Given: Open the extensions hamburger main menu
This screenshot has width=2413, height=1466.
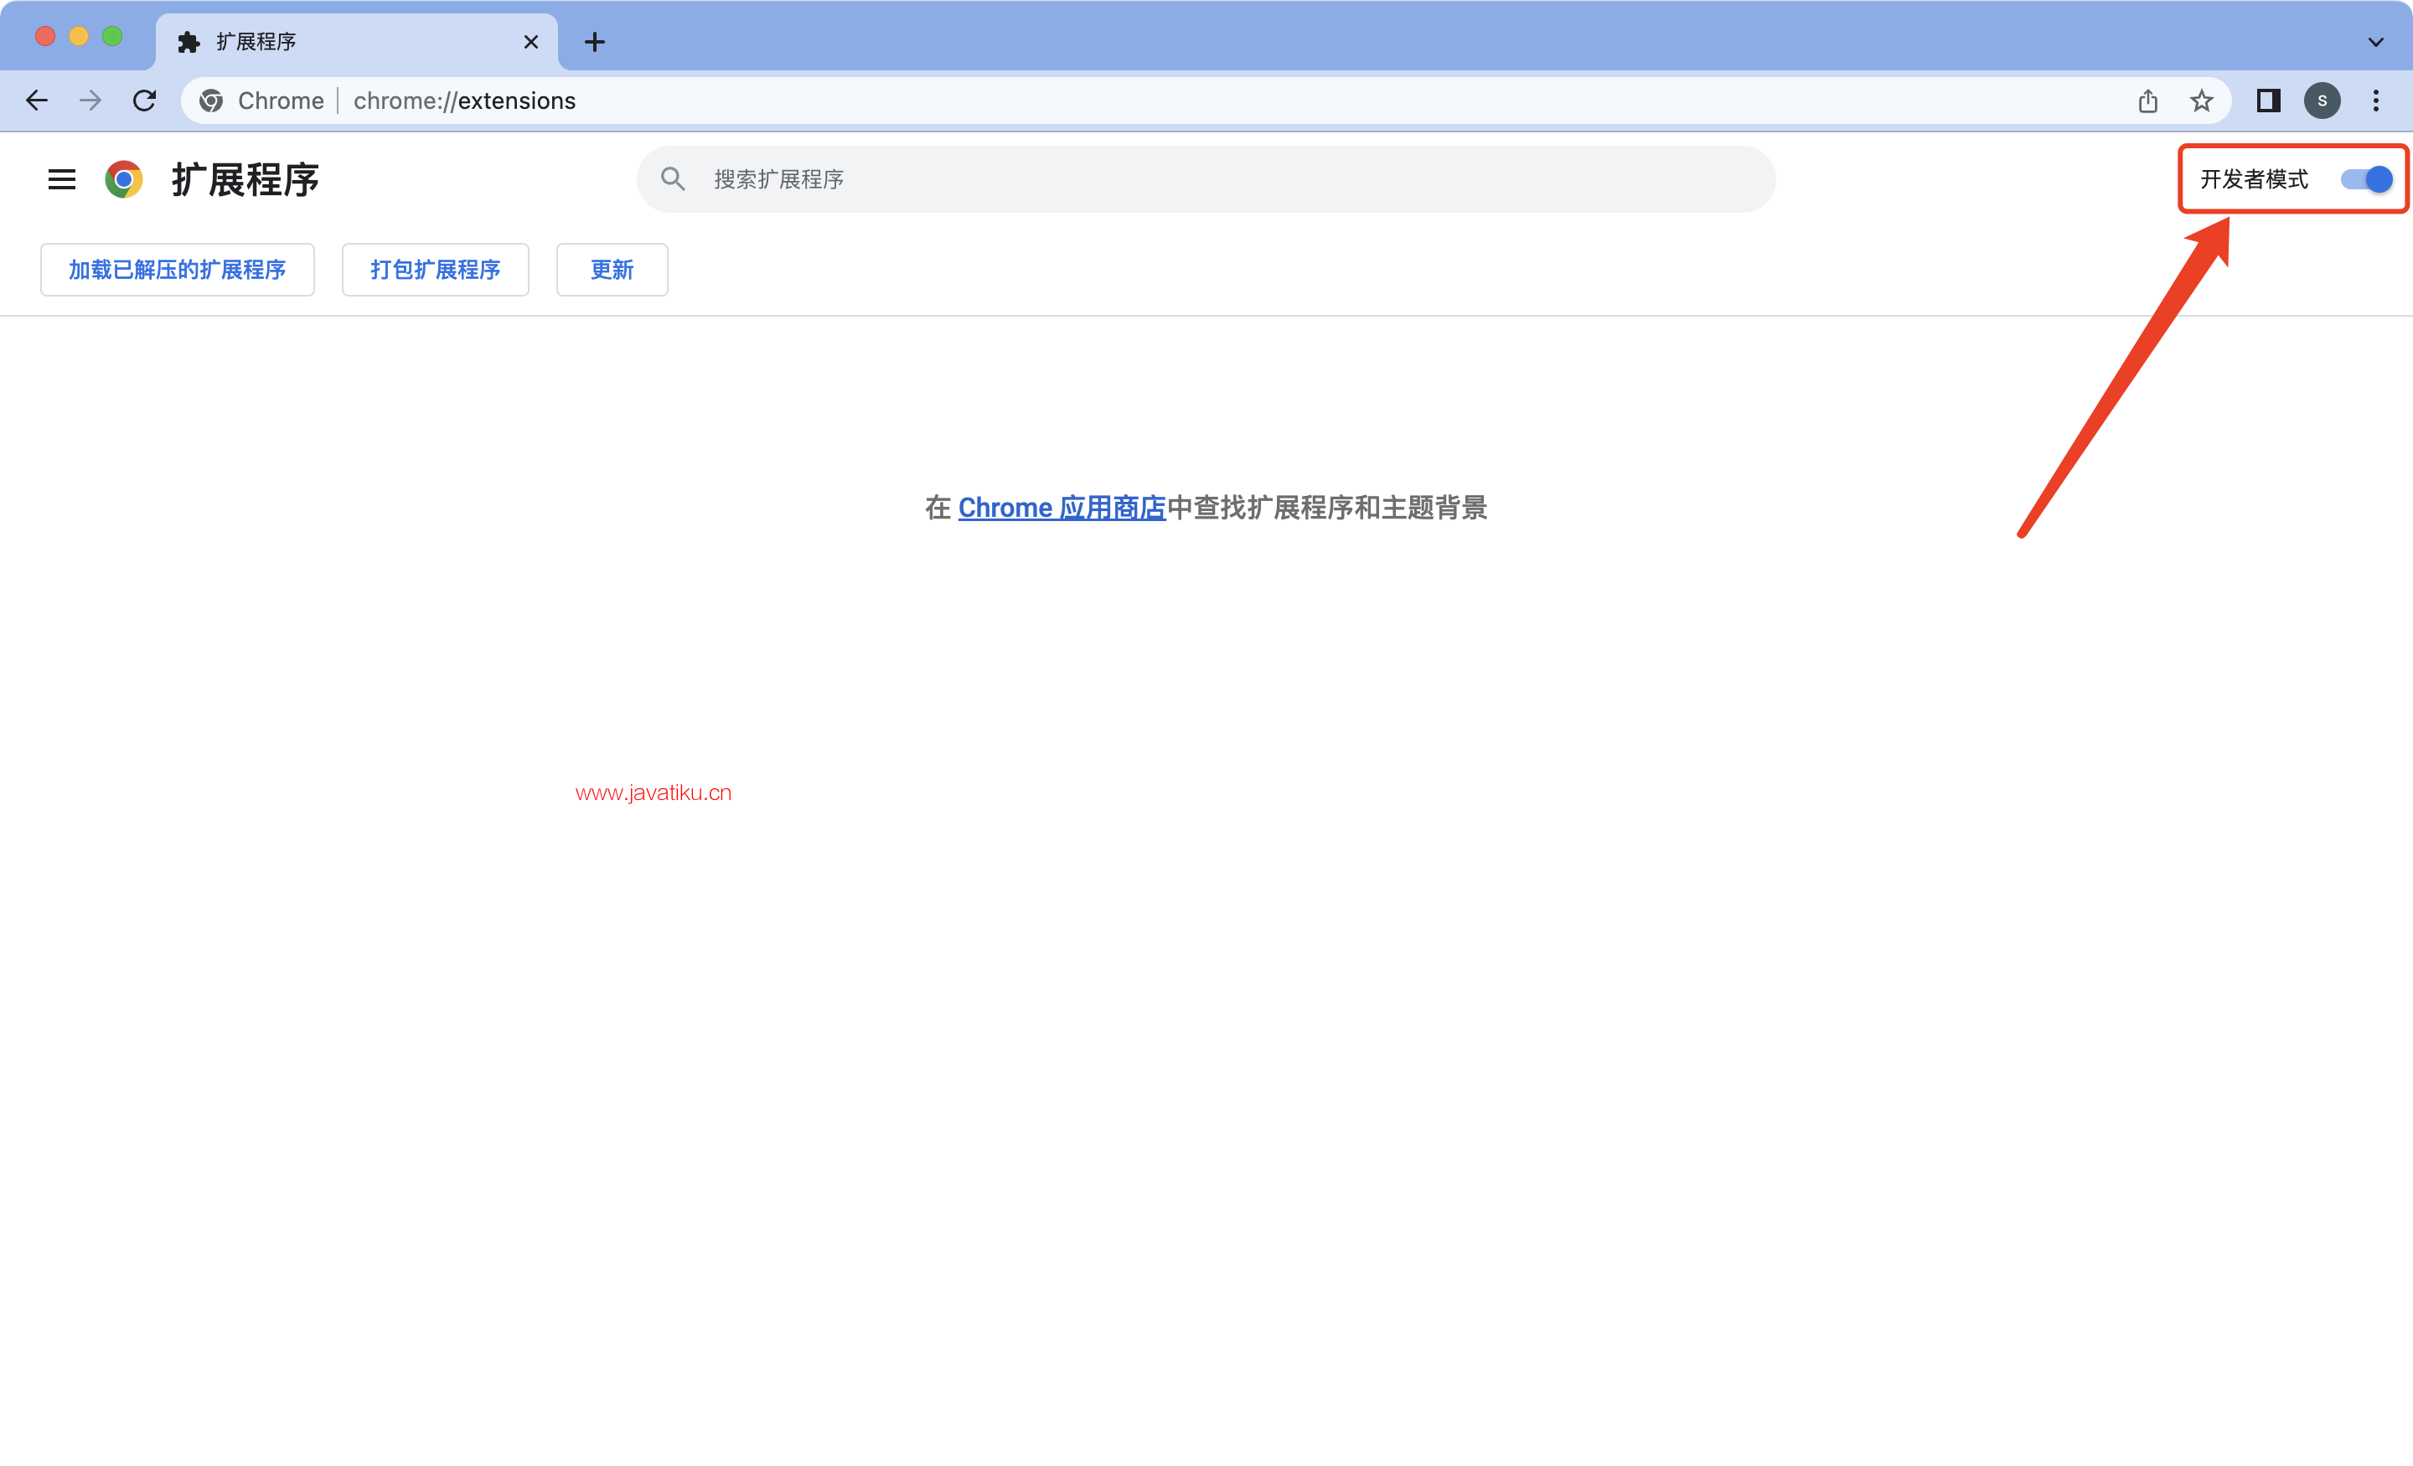Looking at the screenshot, I should coord(62,179).
